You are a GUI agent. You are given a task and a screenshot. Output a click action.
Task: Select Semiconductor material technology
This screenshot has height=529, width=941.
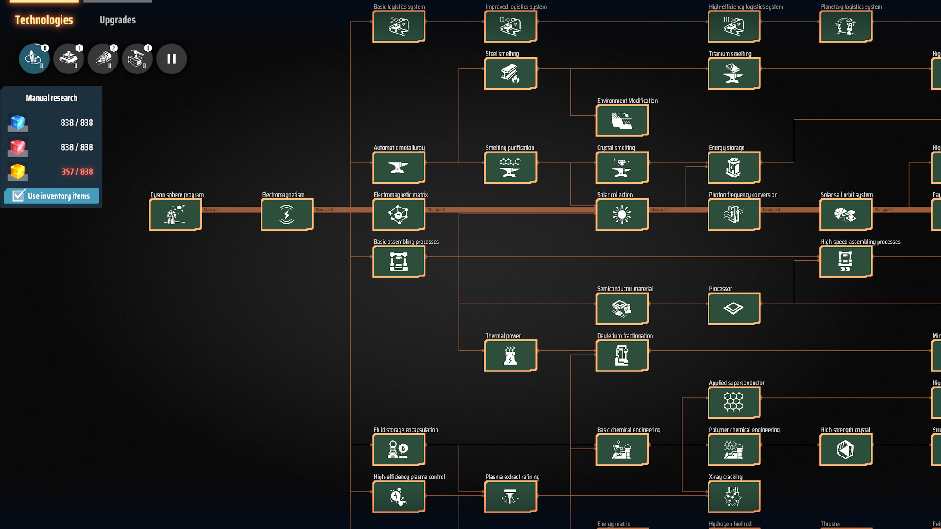pos(623,309)
